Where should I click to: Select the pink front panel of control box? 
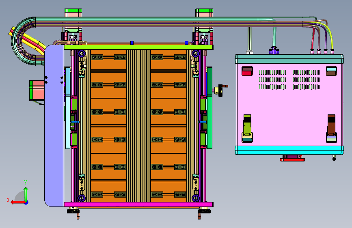(x=289, y=105)
